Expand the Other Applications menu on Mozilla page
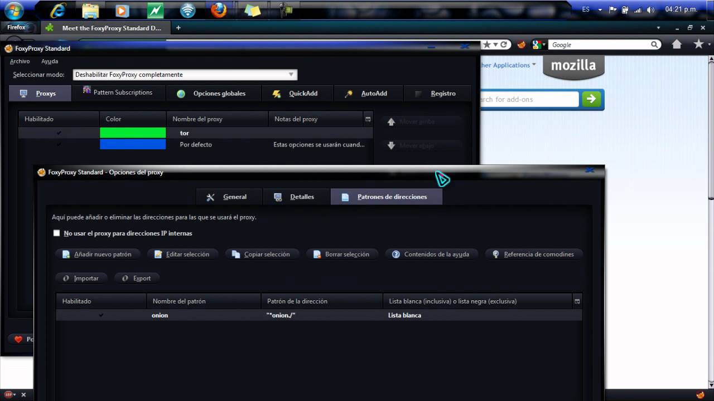This screenshot has width=714, height=401. pyautogui.click(x=507, y=65)
